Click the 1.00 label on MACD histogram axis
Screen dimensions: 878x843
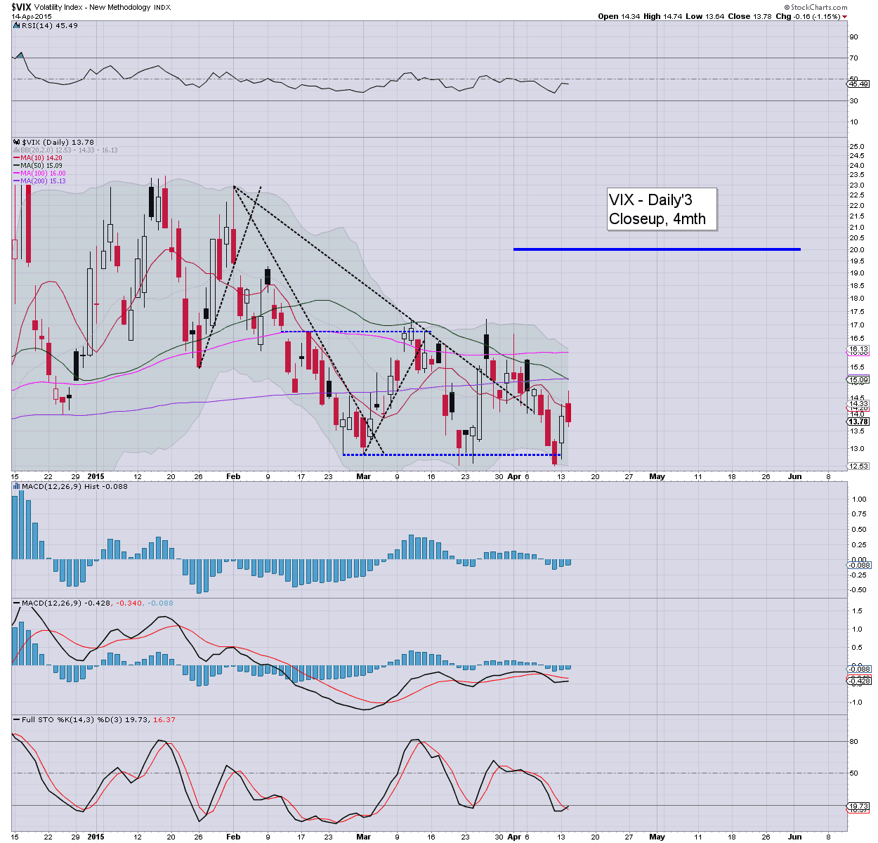click(x=858, y=499)
